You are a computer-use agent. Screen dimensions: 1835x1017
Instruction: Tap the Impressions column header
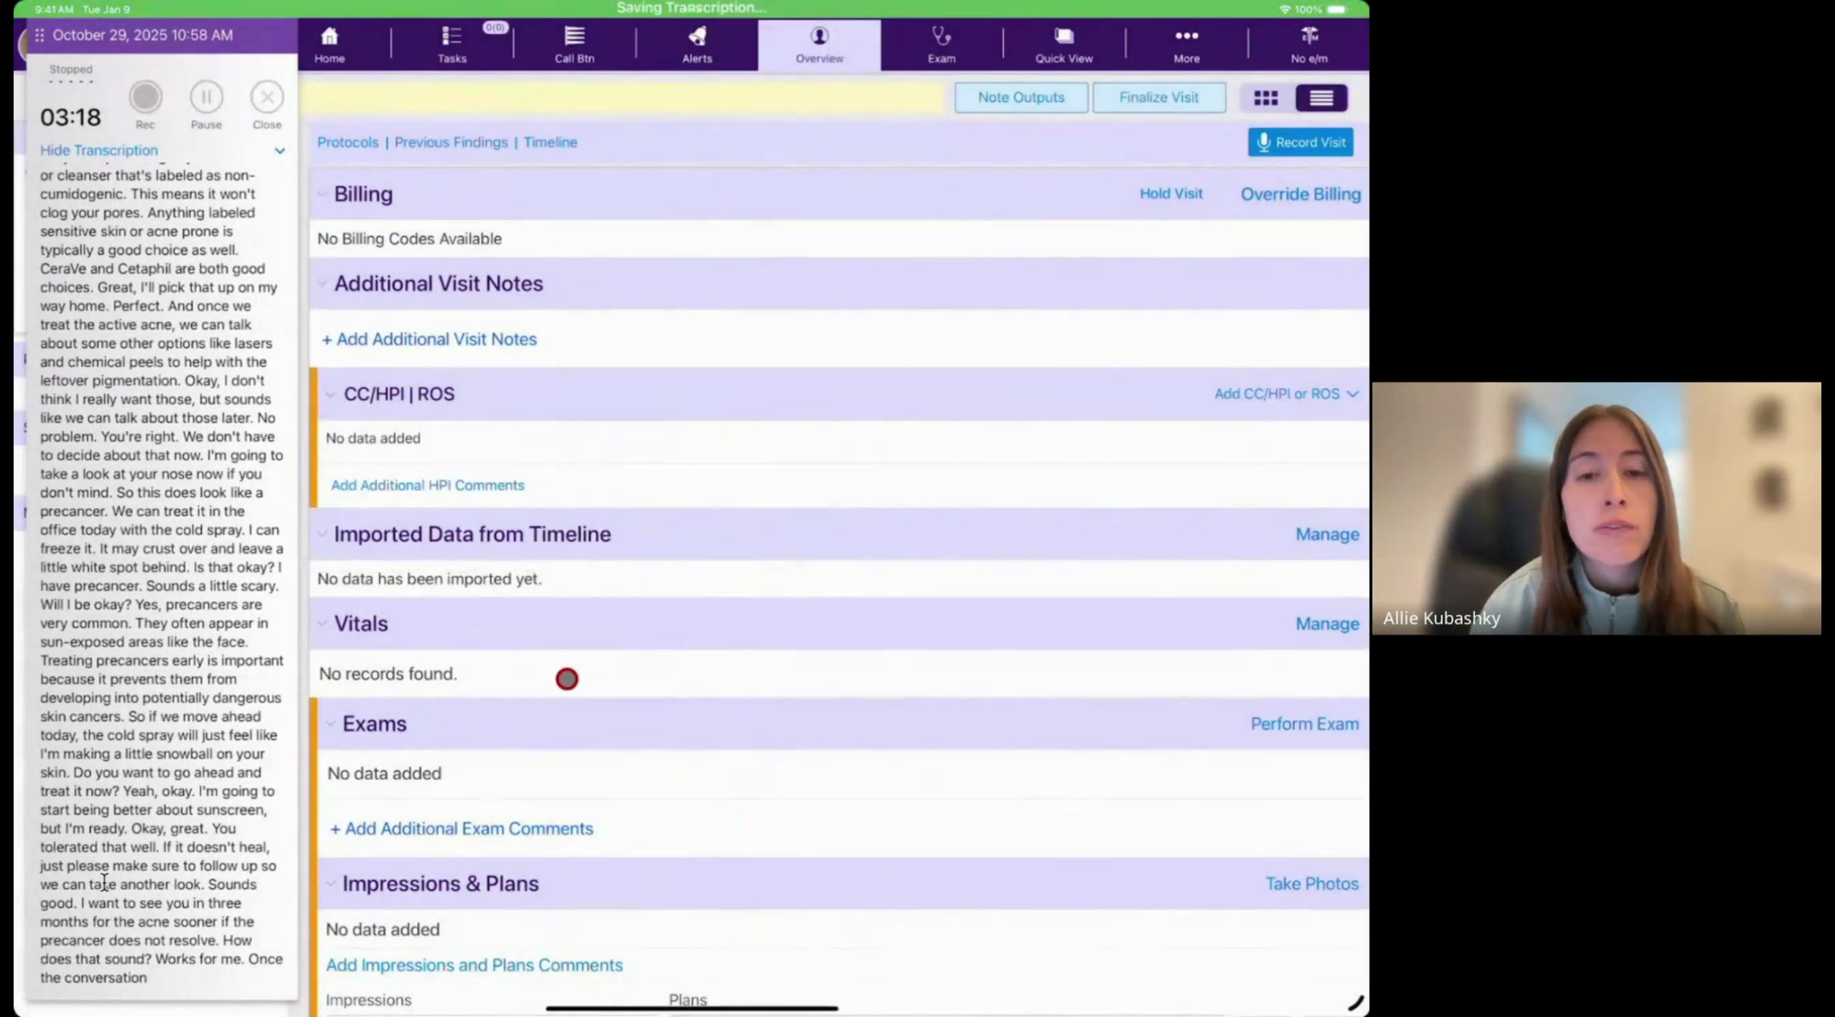coord(368,1000)
